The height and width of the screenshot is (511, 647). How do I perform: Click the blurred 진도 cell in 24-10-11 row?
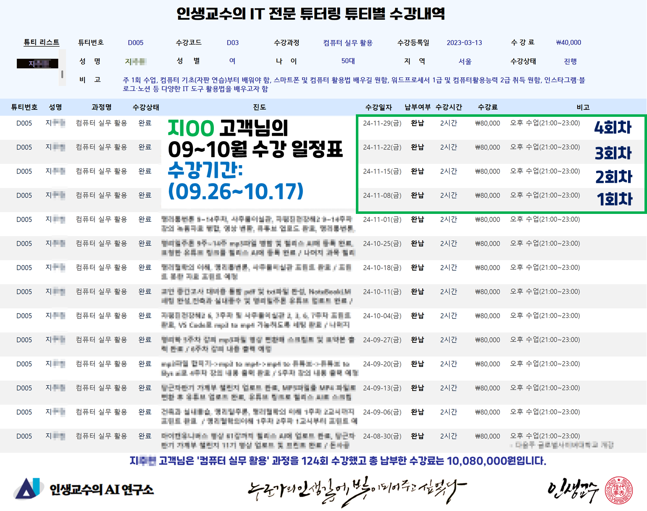(257, 296)
